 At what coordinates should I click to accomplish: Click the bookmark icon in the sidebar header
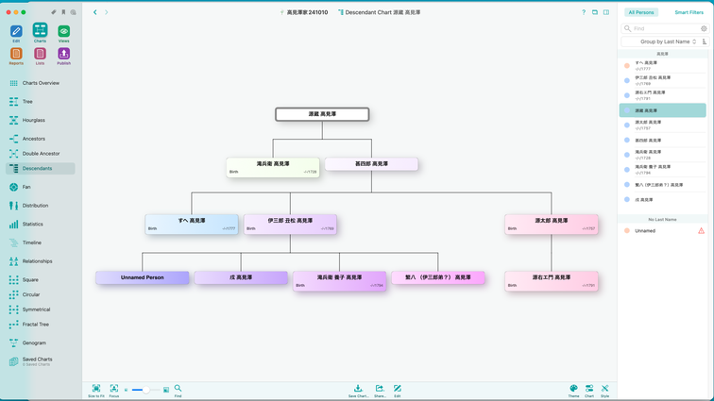[63, 12]
